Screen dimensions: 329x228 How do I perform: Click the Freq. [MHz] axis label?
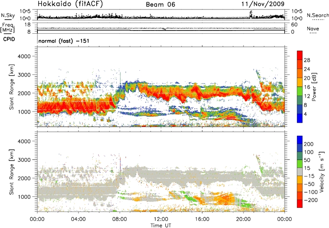(x=7, y=28)
